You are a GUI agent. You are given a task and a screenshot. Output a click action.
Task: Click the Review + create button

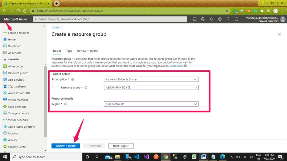point(66,146)
